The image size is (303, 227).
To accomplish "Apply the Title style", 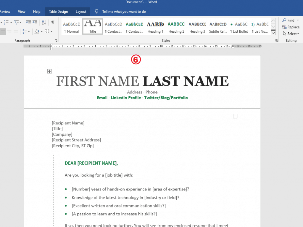I will [93, 27].
